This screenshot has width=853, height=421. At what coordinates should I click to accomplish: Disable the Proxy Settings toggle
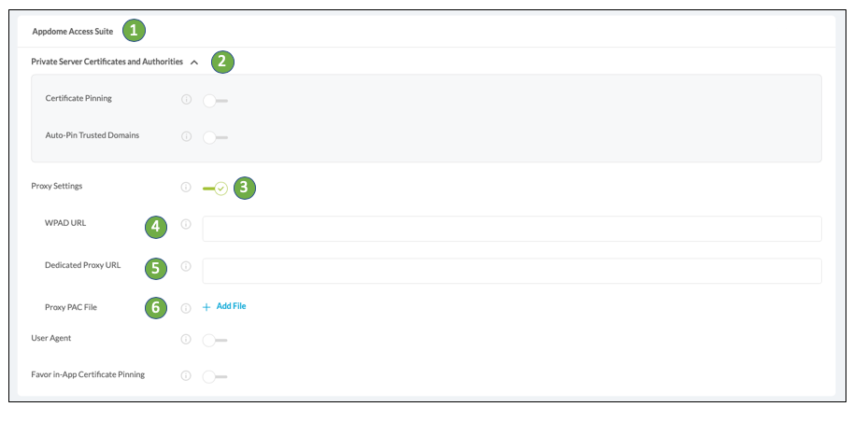(x=216, y=188)
